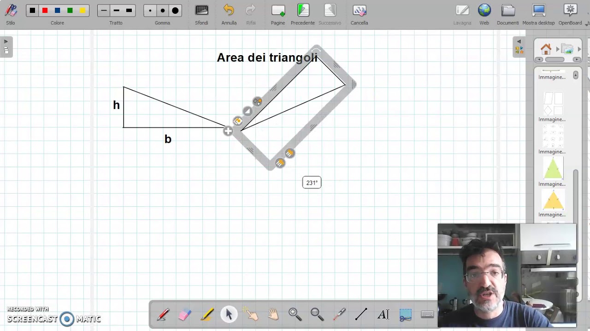Select the interact pointer finger tool
The width and height of the screenshot is (590, 331).
coord(251,314)
